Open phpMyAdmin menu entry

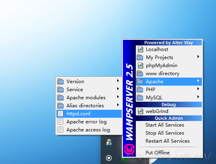click(169, 66)
